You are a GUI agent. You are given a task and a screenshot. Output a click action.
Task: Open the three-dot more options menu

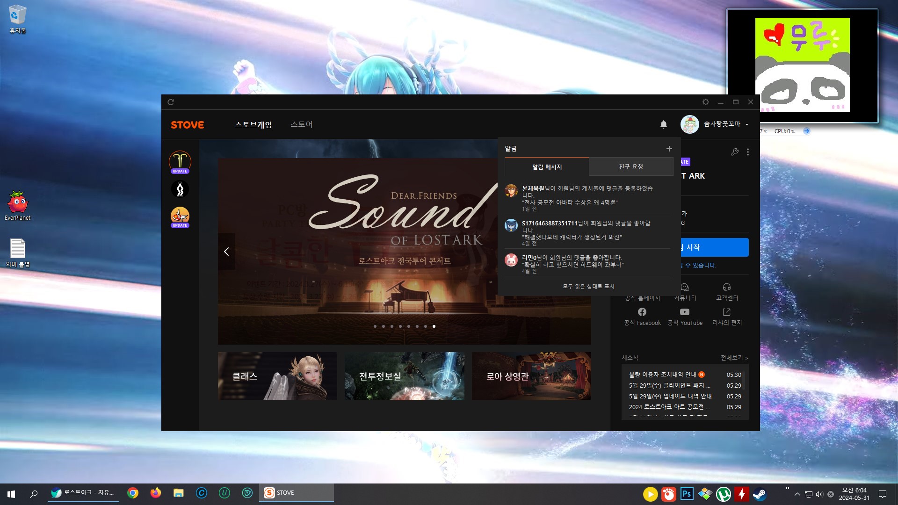(x=748, y=152)
